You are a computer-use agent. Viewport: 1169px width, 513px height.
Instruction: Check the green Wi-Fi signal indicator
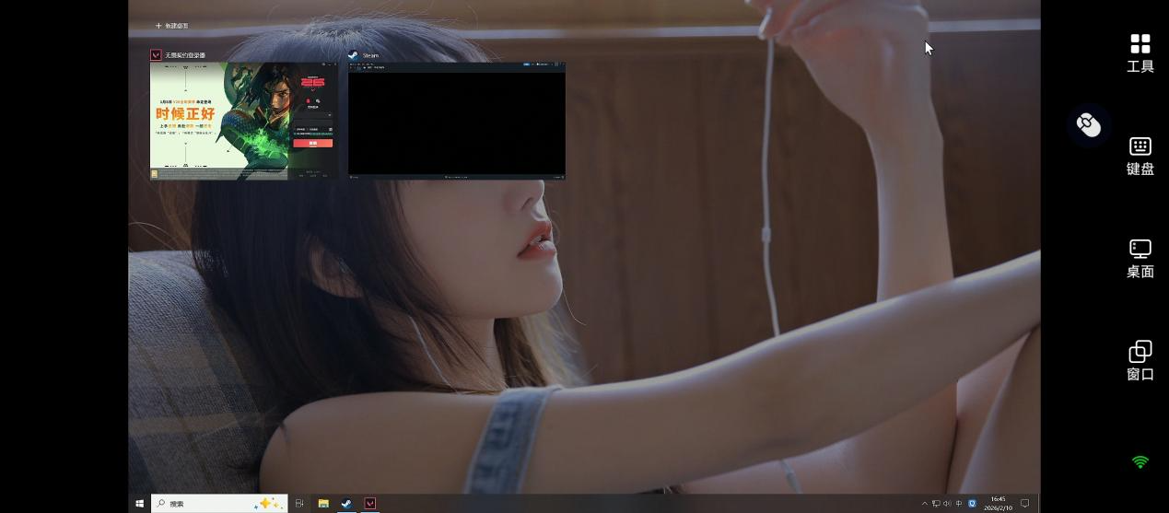(x=1140, y=462)
